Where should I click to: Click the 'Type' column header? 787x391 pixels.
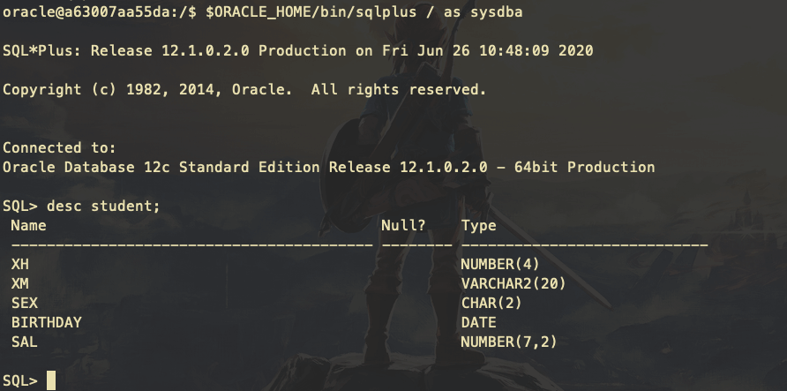tap(479, 226)
